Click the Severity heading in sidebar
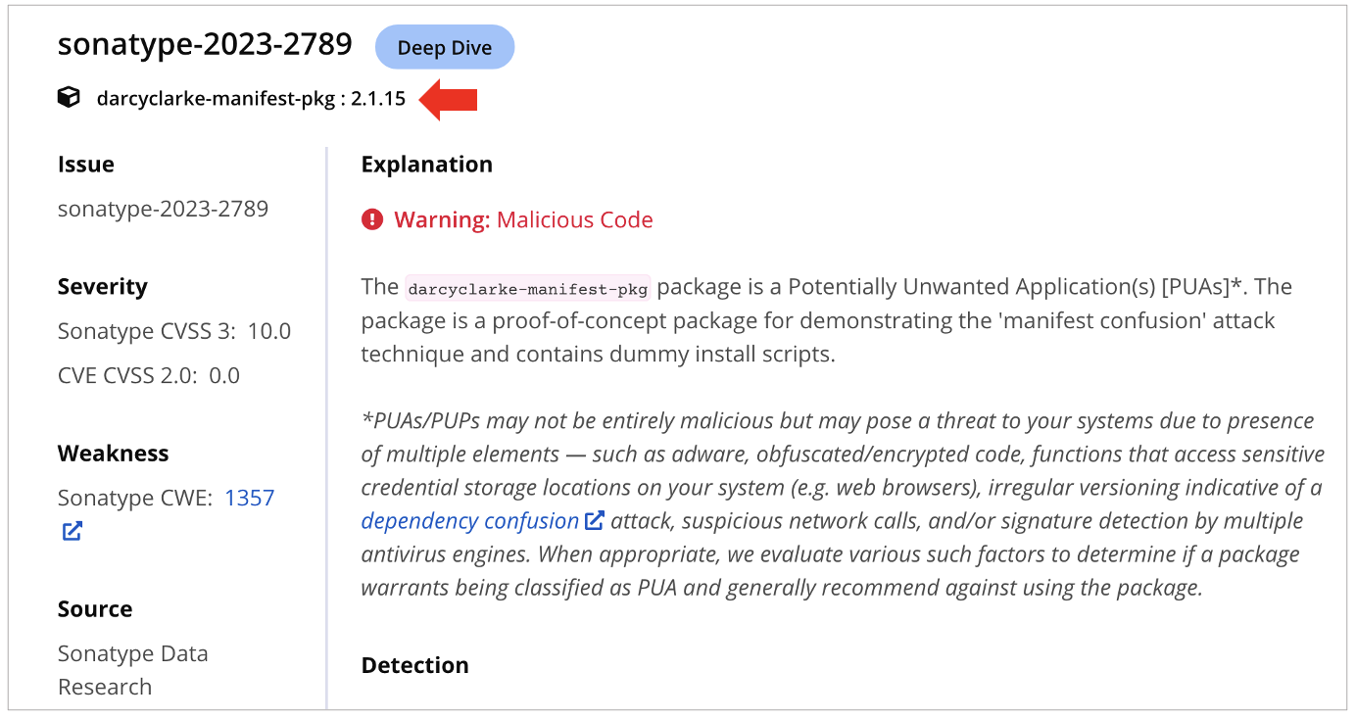The width and height of the screenshot is (1356, 719). [102, 287]
